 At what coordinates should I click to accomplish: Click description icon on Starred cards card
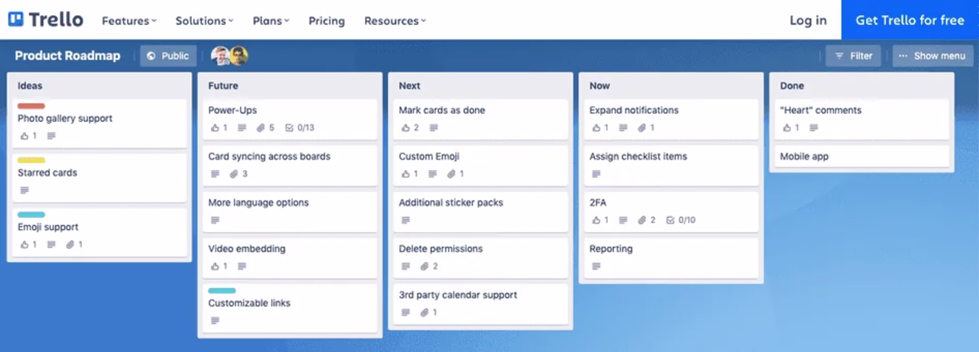coord(24,190)
